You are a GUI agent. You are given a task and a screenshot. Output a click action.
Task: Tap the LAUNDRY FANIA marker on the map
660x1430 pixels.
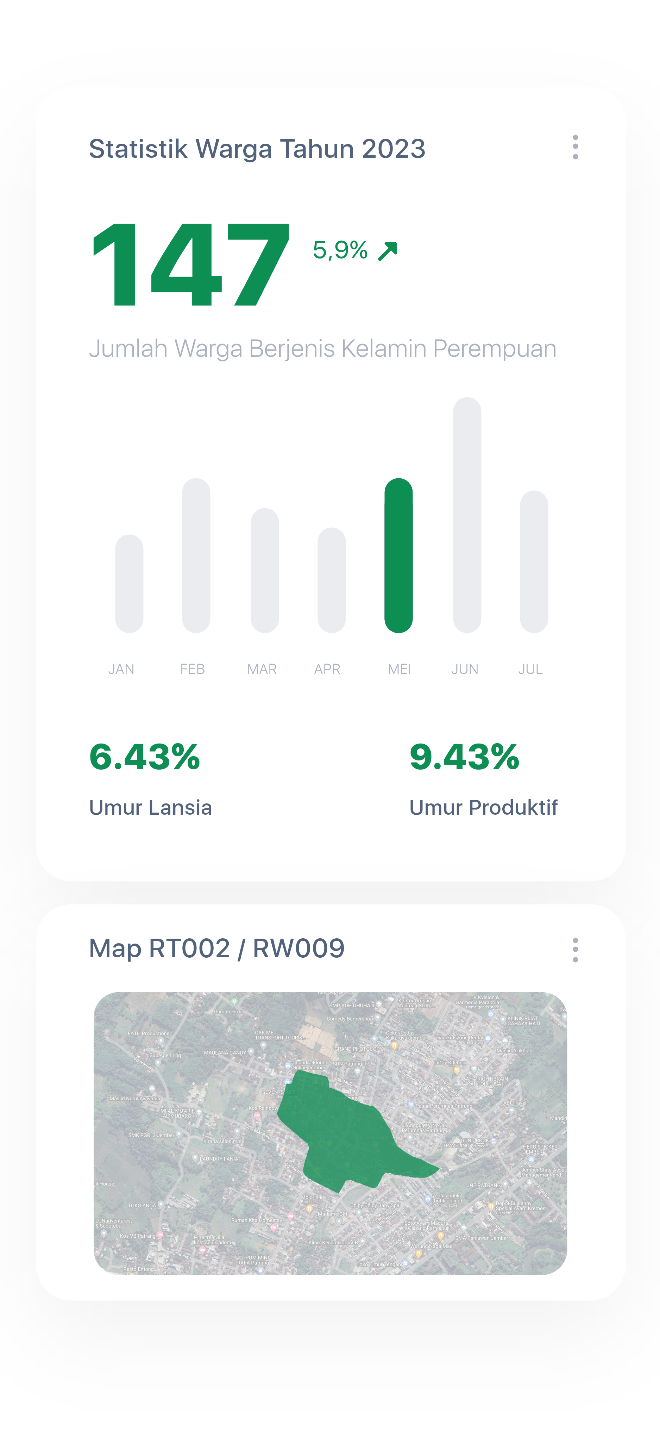(195, 1158)
